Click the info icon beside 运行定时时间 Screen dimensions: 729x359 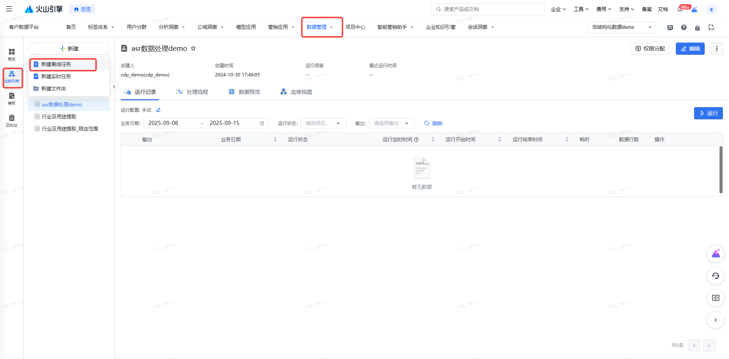(417, 139)
